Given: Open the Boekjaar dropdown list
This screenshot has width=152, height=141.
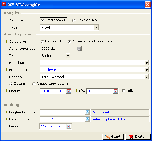Looking at the screenshot, I should coord(146,63).
